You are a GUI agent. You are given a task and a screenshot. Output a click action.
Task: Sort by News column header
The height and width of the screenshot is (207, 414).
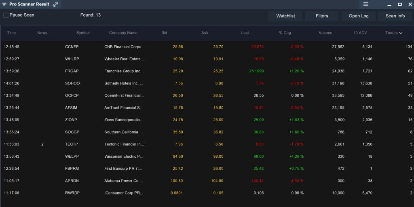(42, 33)
